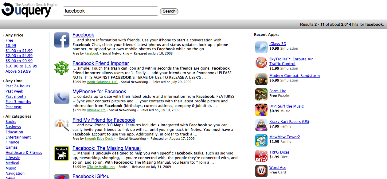Click the Find My Friend magnifier icon
The width and height of the screenshot is (387, 179).
click(x=62, y=125)
